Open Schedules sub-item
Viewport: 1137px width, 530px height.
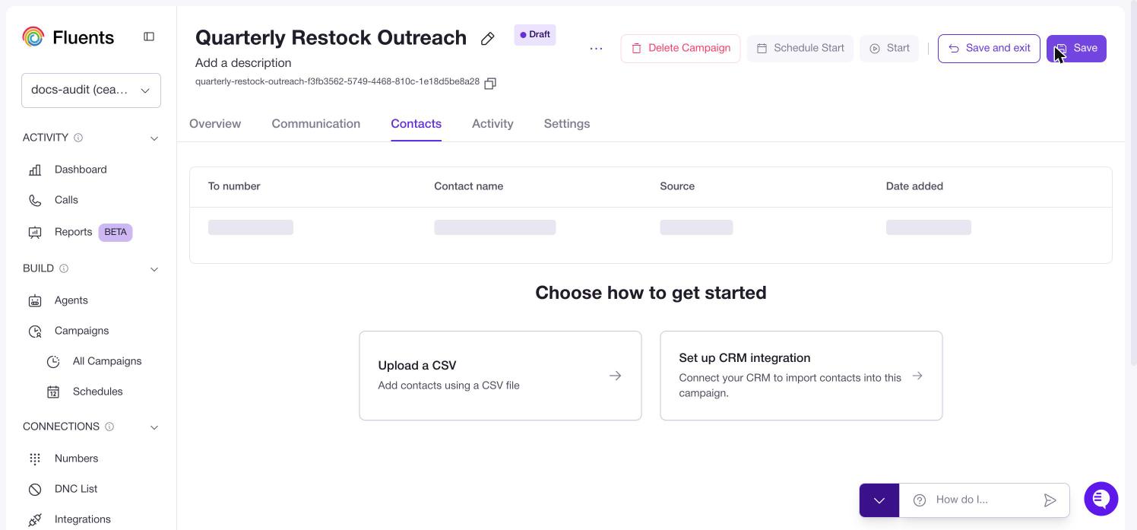(x=99, y=392)
